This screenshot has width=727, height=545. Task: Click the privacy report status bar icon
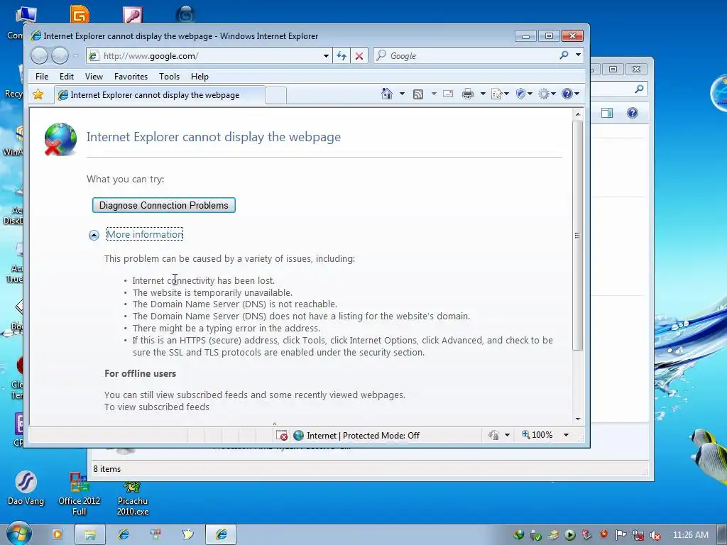coord(494,435)
